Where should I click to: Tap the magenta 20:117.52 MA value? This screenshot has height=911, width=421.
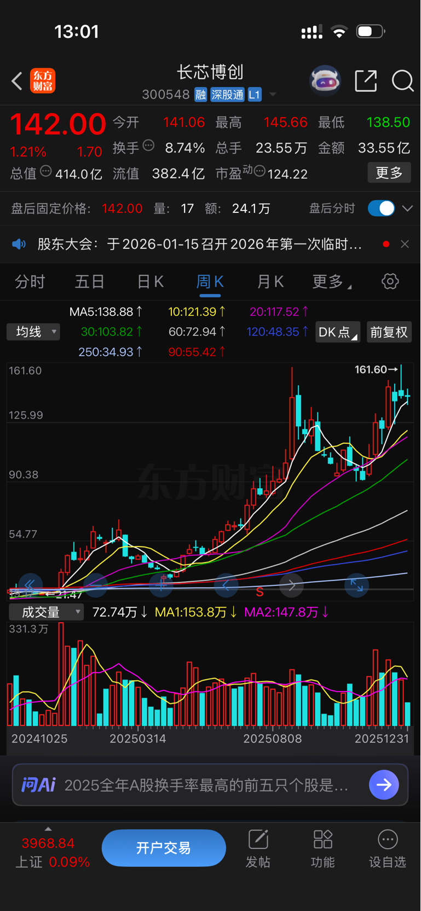click(x=279, y=312)
